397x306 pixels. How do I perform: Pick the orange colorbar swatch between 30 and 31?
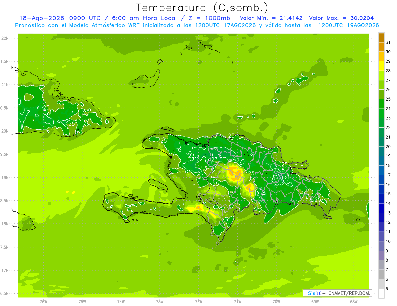click(381, 47)
